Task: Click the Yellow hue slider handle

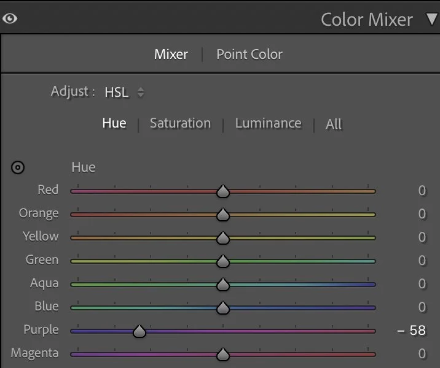Action: [x=223, y=238]
